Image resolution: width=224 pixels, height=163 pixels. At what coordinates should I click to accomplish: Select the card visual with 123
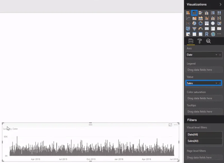207,29
